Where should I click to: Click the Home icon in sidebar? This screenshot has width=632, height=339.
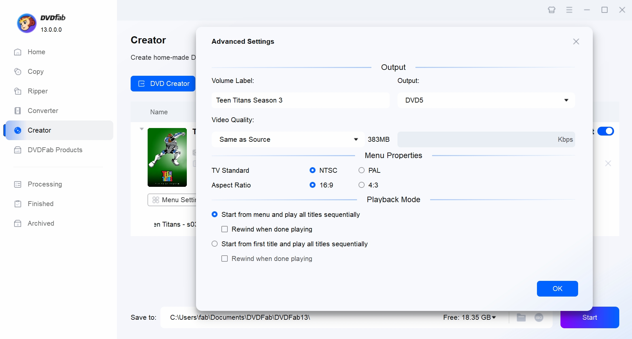point(18,52)
